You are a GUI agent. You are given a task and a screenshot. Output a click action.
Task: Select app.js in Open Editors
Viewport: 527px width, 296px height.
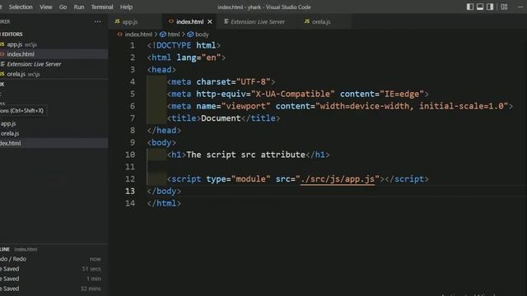54,44
